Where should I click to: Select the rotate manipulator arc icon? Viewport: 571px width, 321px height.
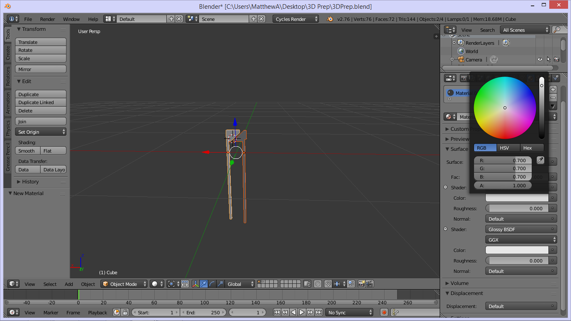[212, 284]
